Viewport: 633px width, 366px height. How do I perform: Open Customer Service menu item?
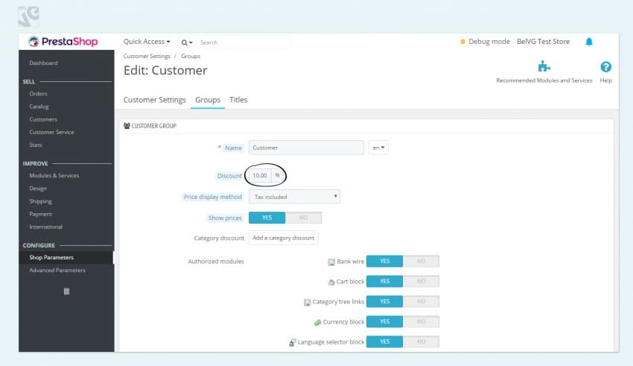pos(51,132)
